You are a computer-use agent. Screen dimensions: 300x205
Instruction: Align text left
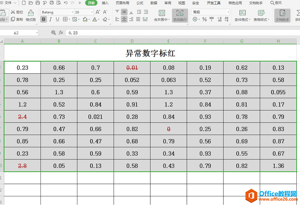pyautogui.click(x=117, y=19)
